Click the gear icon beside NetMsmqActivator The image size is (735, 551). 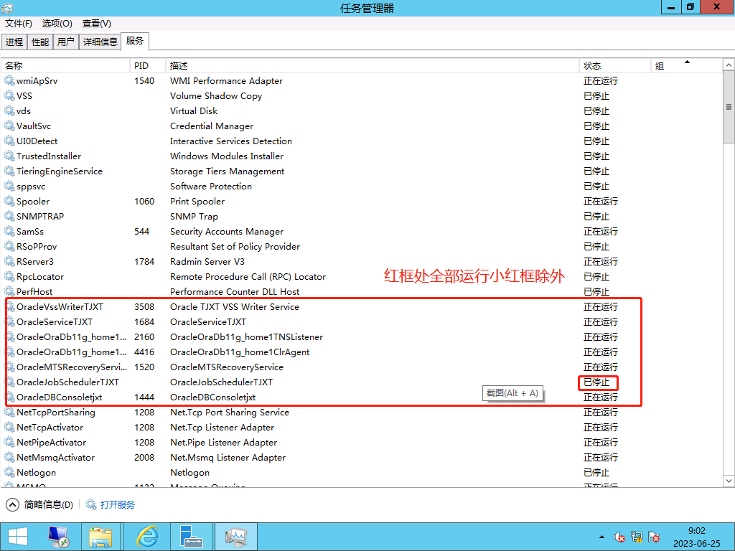tap(9, 457)
